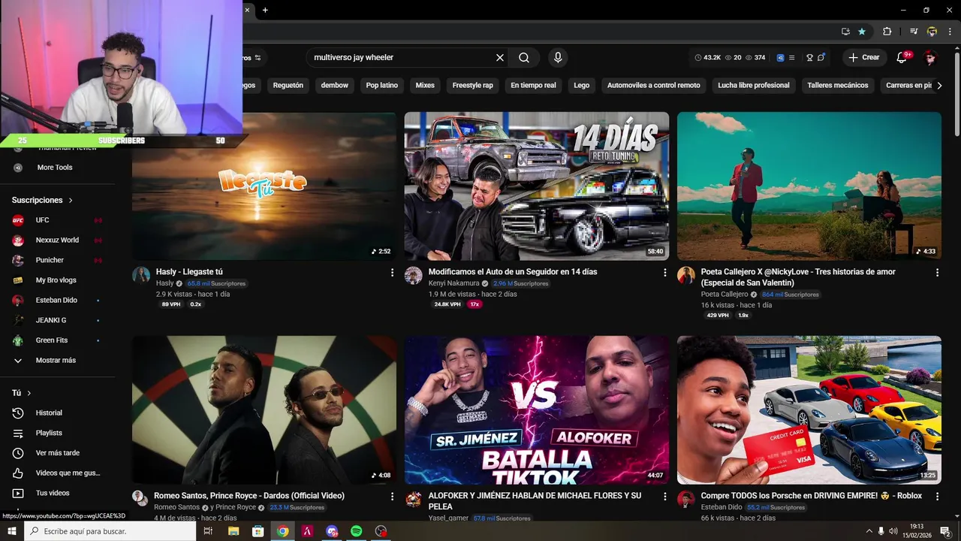Start voice search with microphone icon
961x541 pixels.
(x=557, y=57)
